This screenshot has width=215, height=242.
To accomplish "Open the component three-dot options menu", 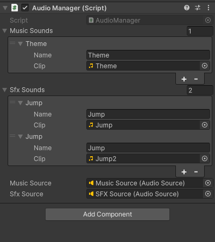I will (208, 8).
